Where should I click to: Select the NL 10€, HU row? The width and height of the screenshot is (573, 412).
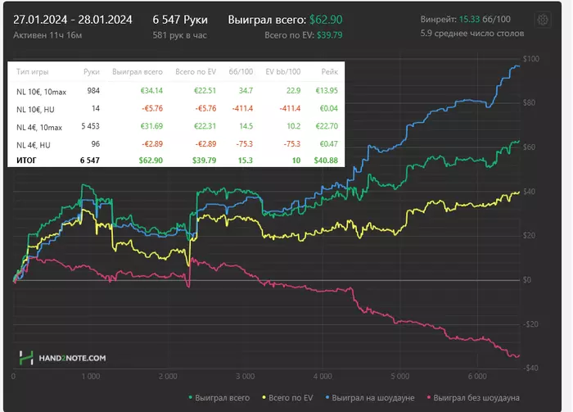(x=176, y=109)
